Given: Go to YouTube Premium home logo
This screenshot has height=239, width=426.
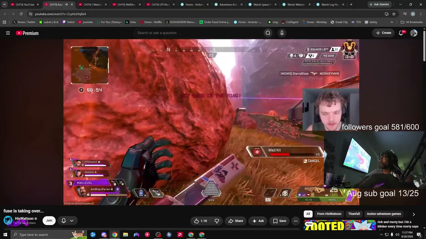Looking at the screenshot, I should pos(27,33).
